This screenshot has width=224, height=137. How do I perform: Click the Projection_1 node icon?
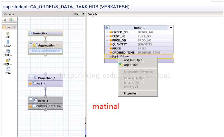36,78
